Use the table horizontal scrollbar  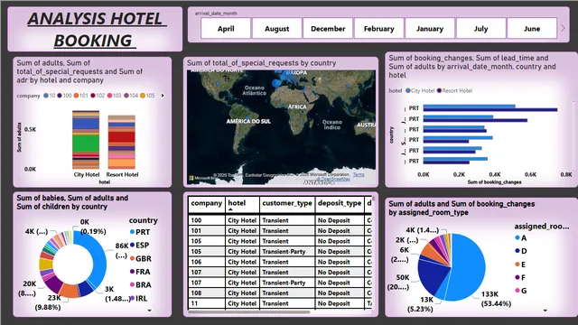249,312
